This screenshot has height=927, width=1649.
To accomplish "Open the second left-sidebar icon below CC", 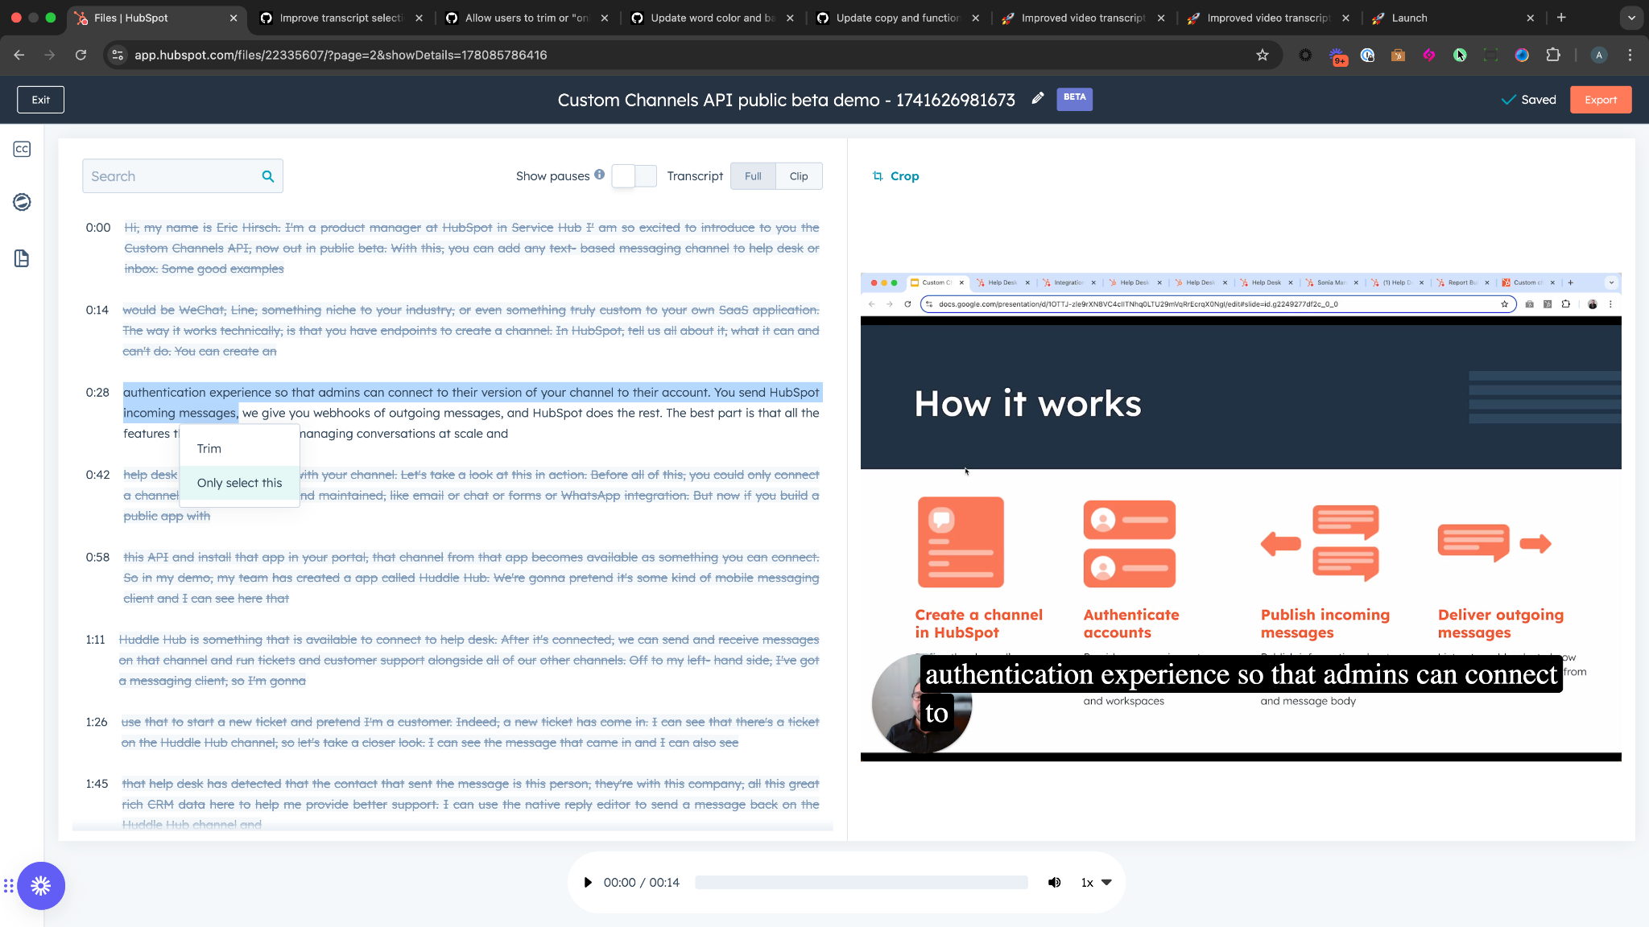I will (22, 202).
